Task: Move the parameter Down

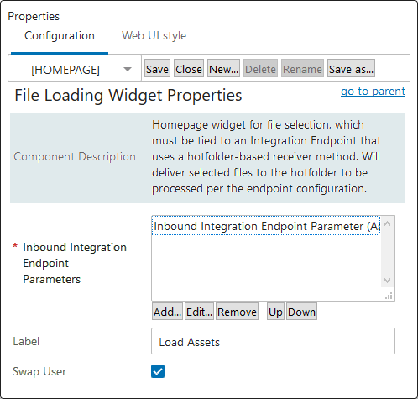Action: coord(301,312)
